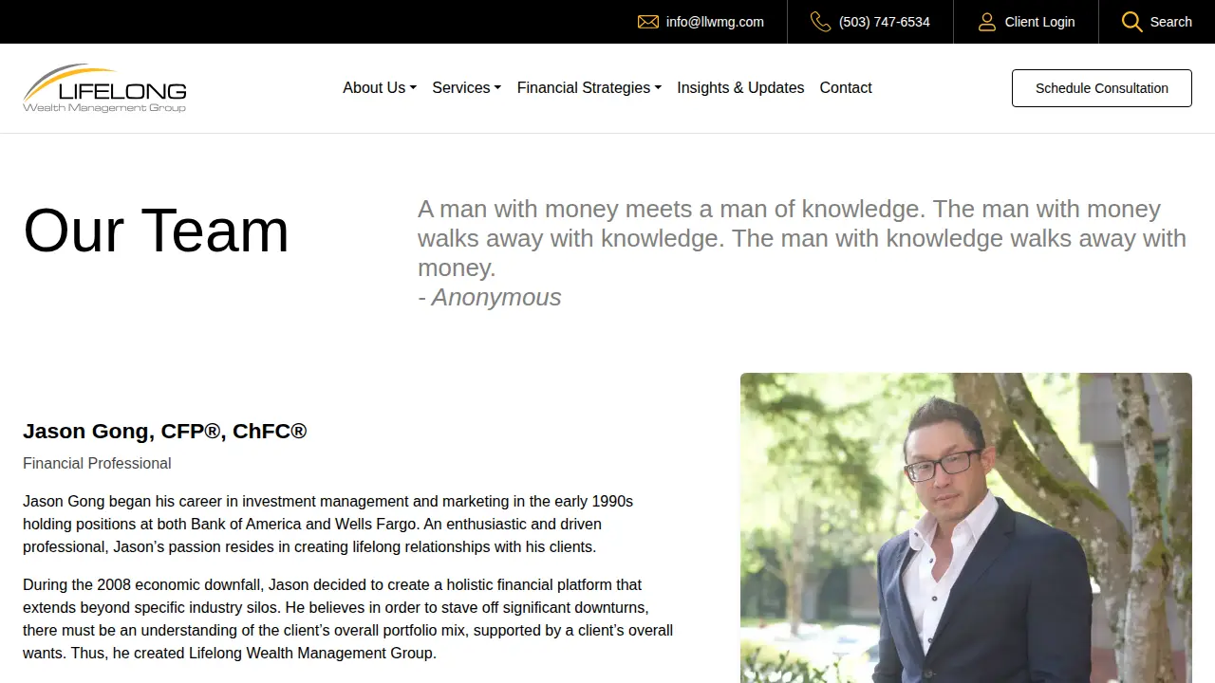
Task: Click the envelope email icon
Action: [648, 22]
